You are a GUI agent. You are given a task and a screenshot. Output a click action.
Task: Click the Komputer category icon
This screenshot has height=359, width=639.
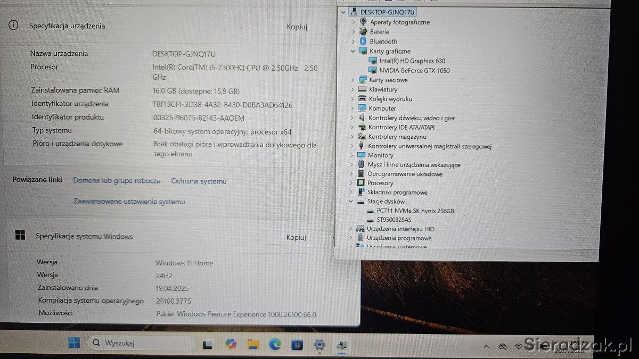click(x=362, y=108)
